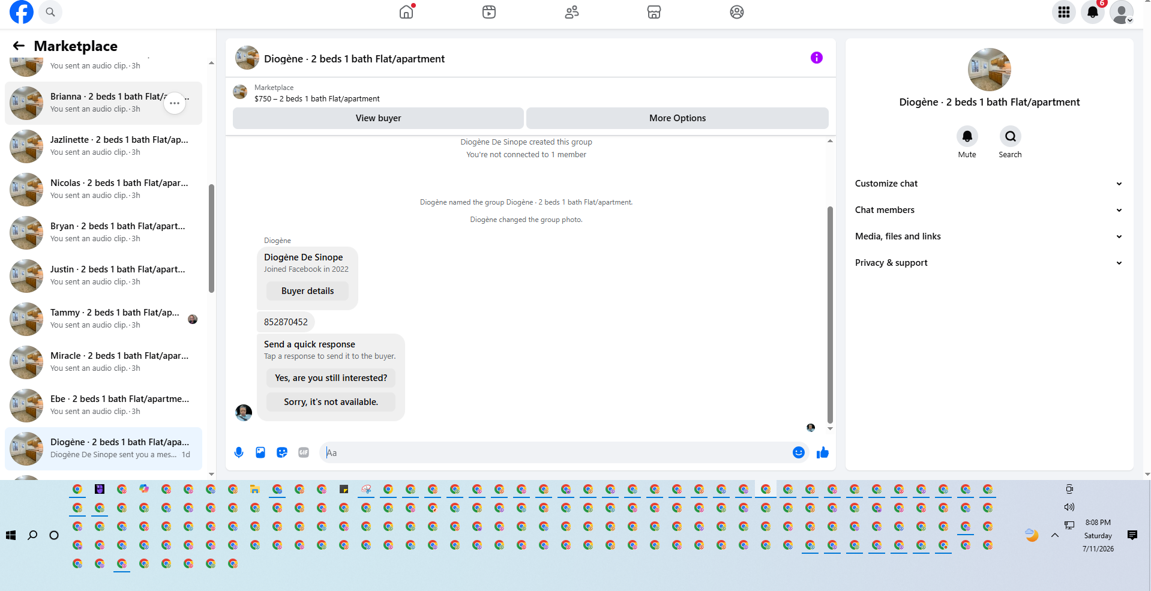This screenshot has height=591, width=1151.
Task: Open Nicolas conversation
Action: (103, 190)
